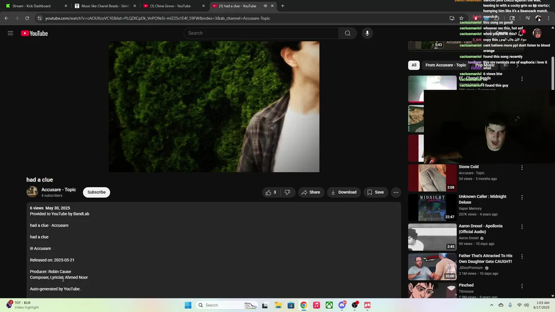Click the browser address bar URL
Screen dimensions: 555x312
click(x=157, y=18)
